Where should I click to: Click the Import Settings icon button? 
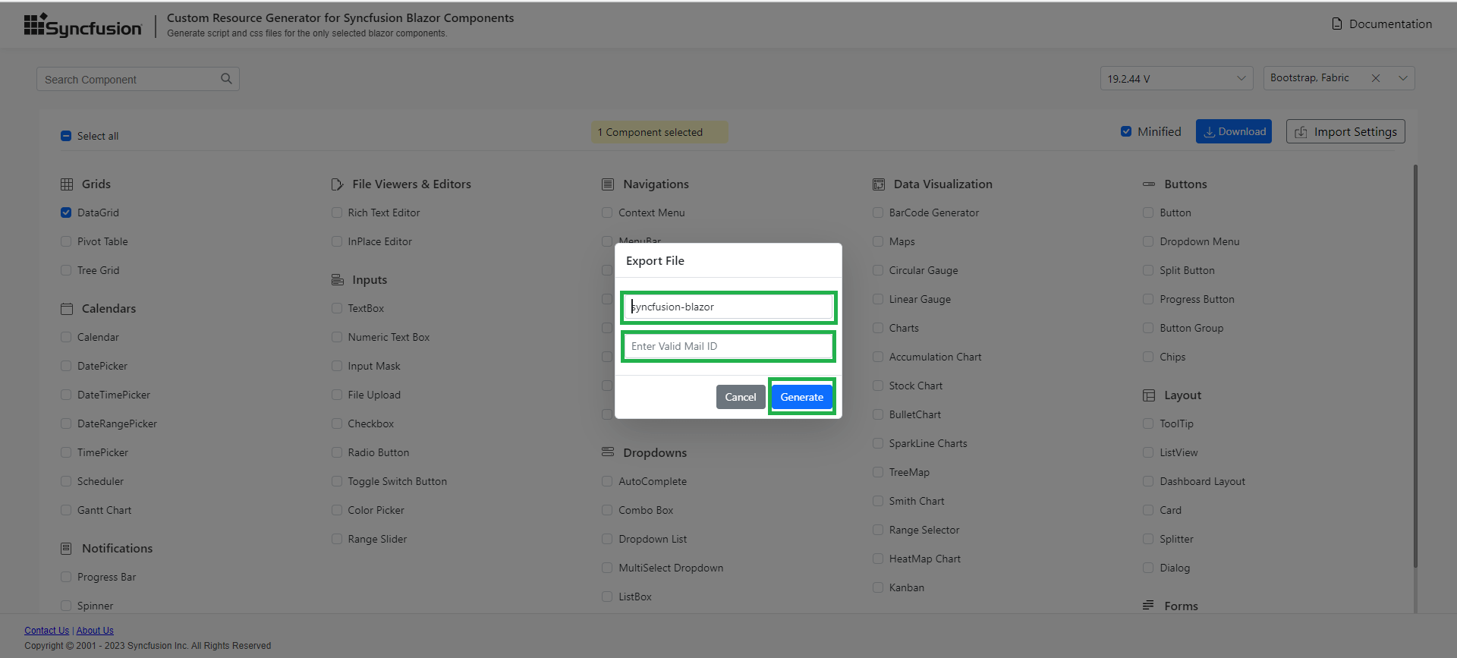click(x=1345, y=131)
